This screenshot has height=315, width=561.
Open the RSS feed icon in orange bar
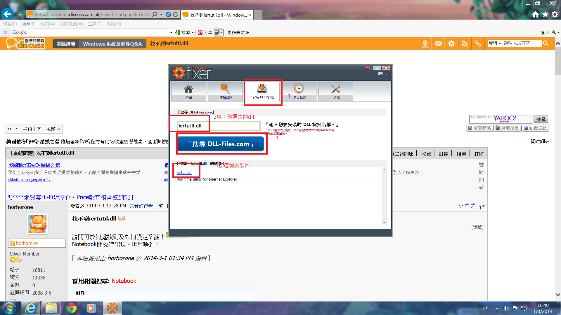click(x=465, y=43)
